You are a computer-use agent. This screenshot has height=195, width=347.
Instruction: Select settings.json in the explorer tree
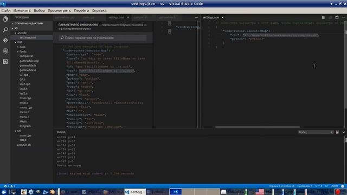point(28,37)
